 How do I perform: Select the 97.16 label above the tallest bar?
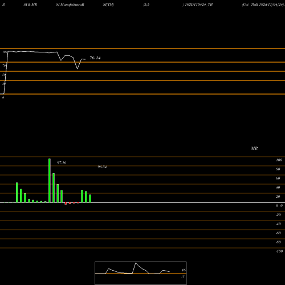click(62, 163)
